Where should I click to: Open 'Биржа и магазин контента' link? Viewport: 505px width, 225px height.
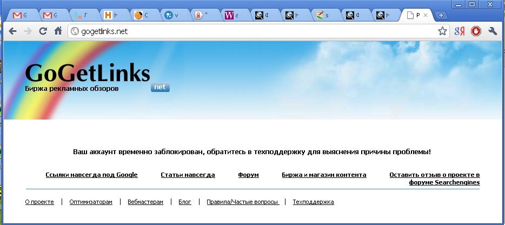pos(324,175)
